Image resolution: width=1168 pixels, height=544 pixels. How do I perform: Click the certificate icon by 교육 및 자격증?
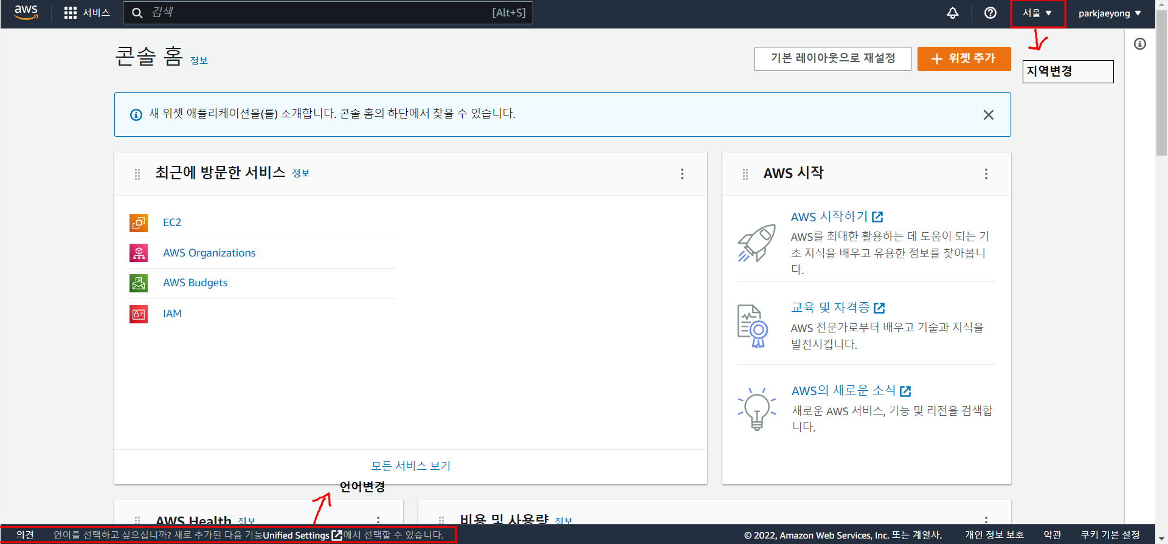[753, 326]
